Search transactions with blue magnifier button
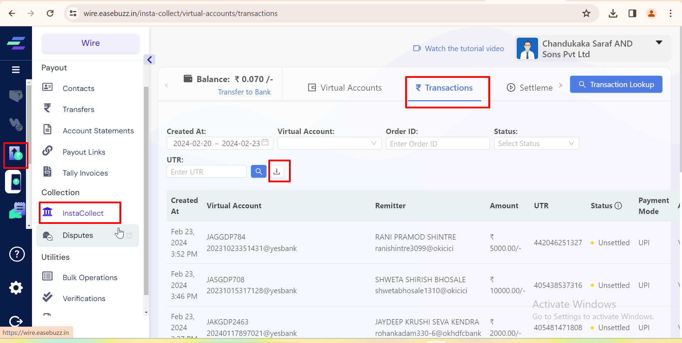Viewport: 682px width, 343px height. point(259,171)
